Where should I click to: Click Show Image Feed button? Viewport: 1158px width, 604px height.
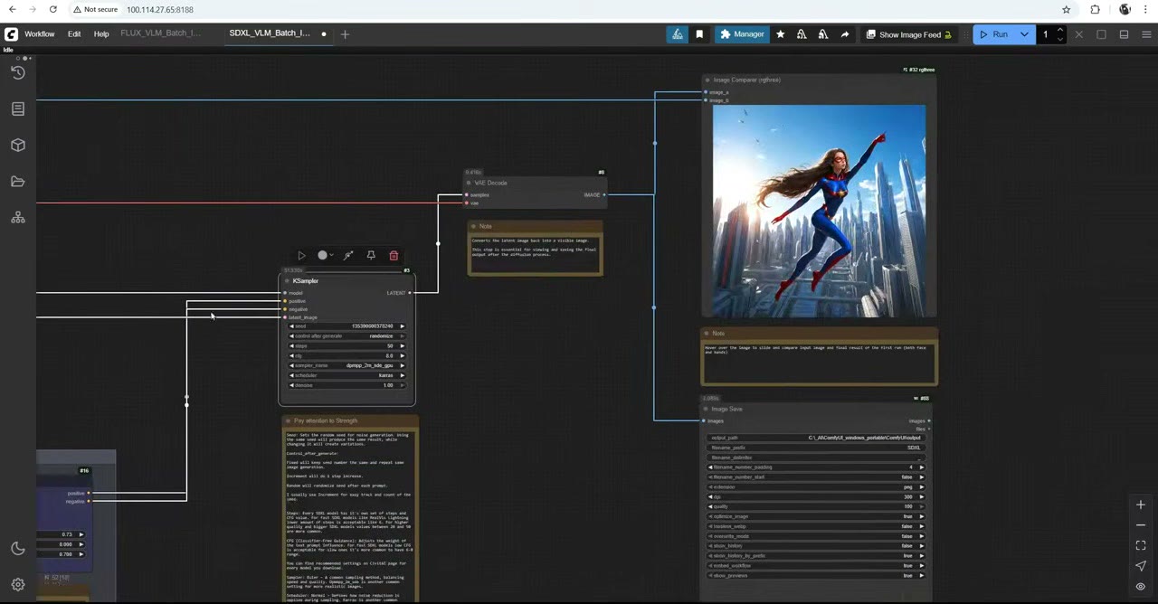point(908,34)
